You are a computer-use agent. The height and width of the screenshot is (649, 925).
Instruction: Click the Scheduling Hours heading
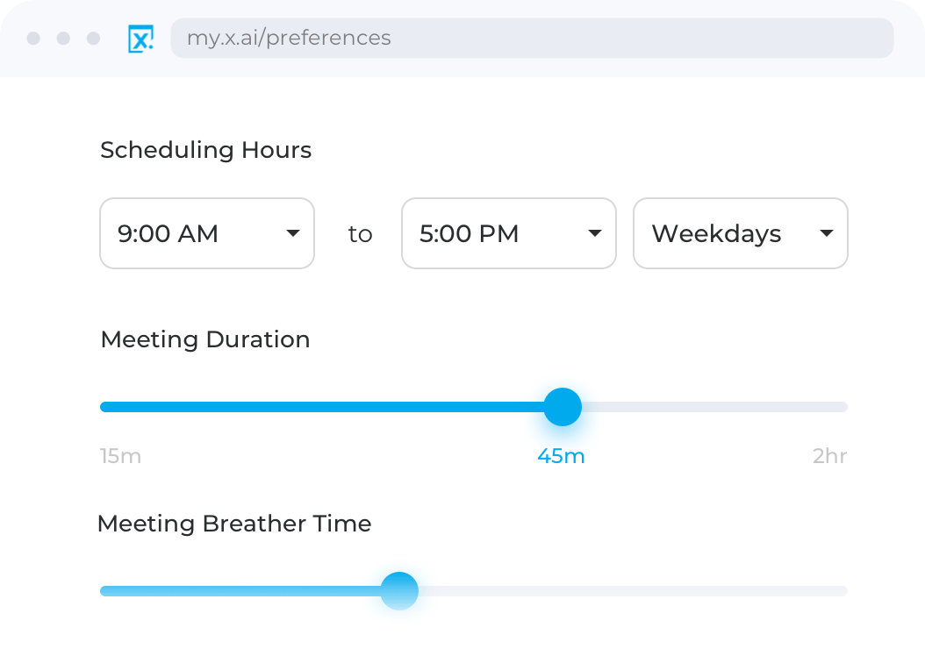(x=205, y=150)
